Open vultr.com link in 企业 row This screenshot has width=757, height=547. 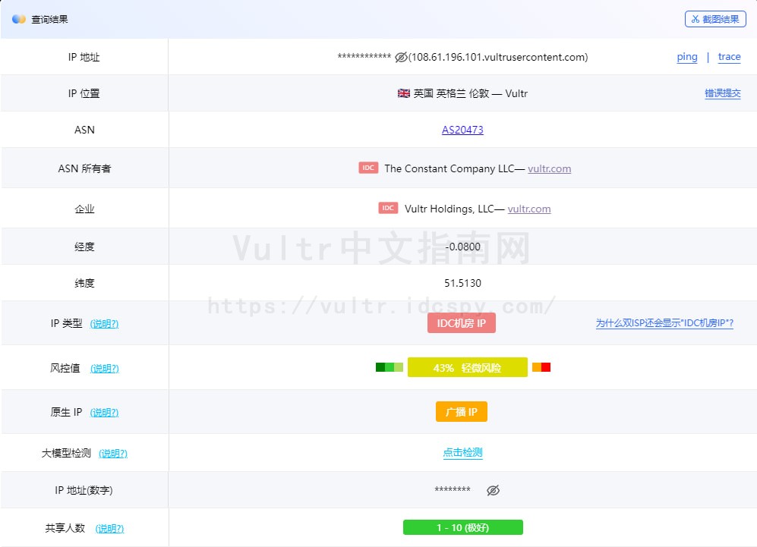click(x=529, y=209)
